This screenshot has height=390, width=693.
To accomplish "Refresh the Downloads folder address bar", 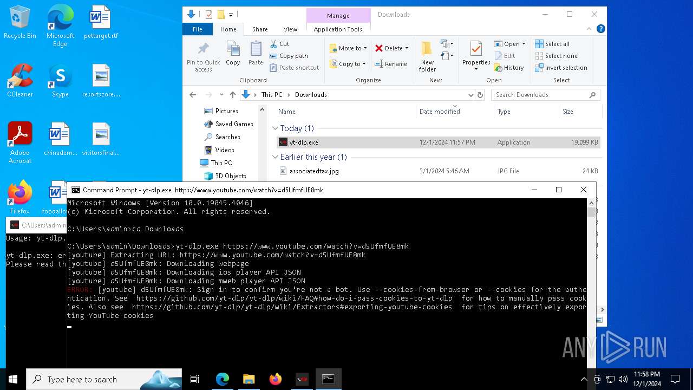I will (x=480, y=95).
